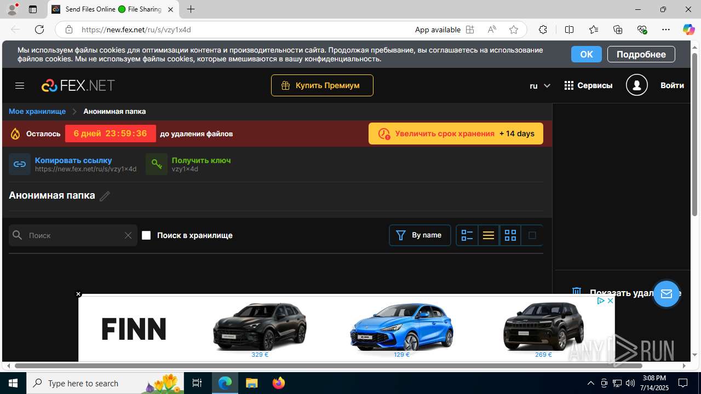Open the By name sort filter

pos(420,235)
